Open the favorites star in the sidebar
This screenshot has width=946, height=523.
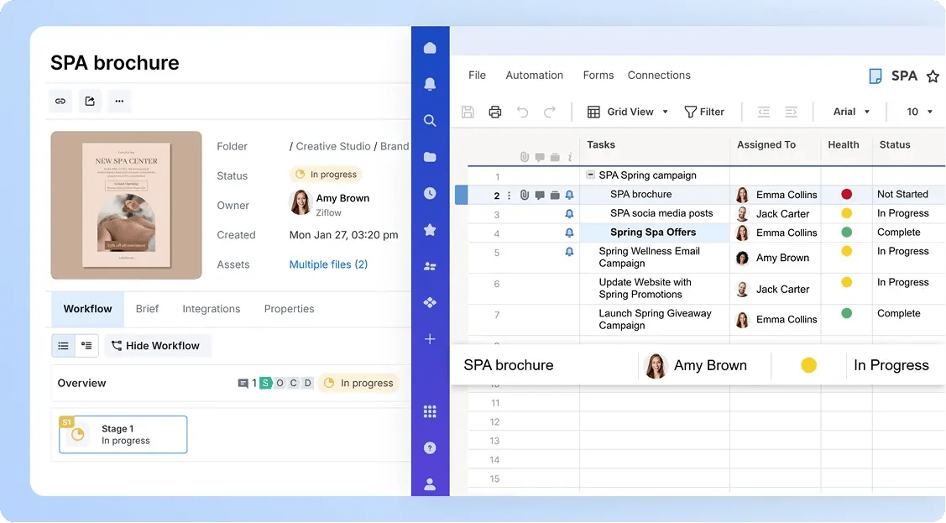[430, 230]
